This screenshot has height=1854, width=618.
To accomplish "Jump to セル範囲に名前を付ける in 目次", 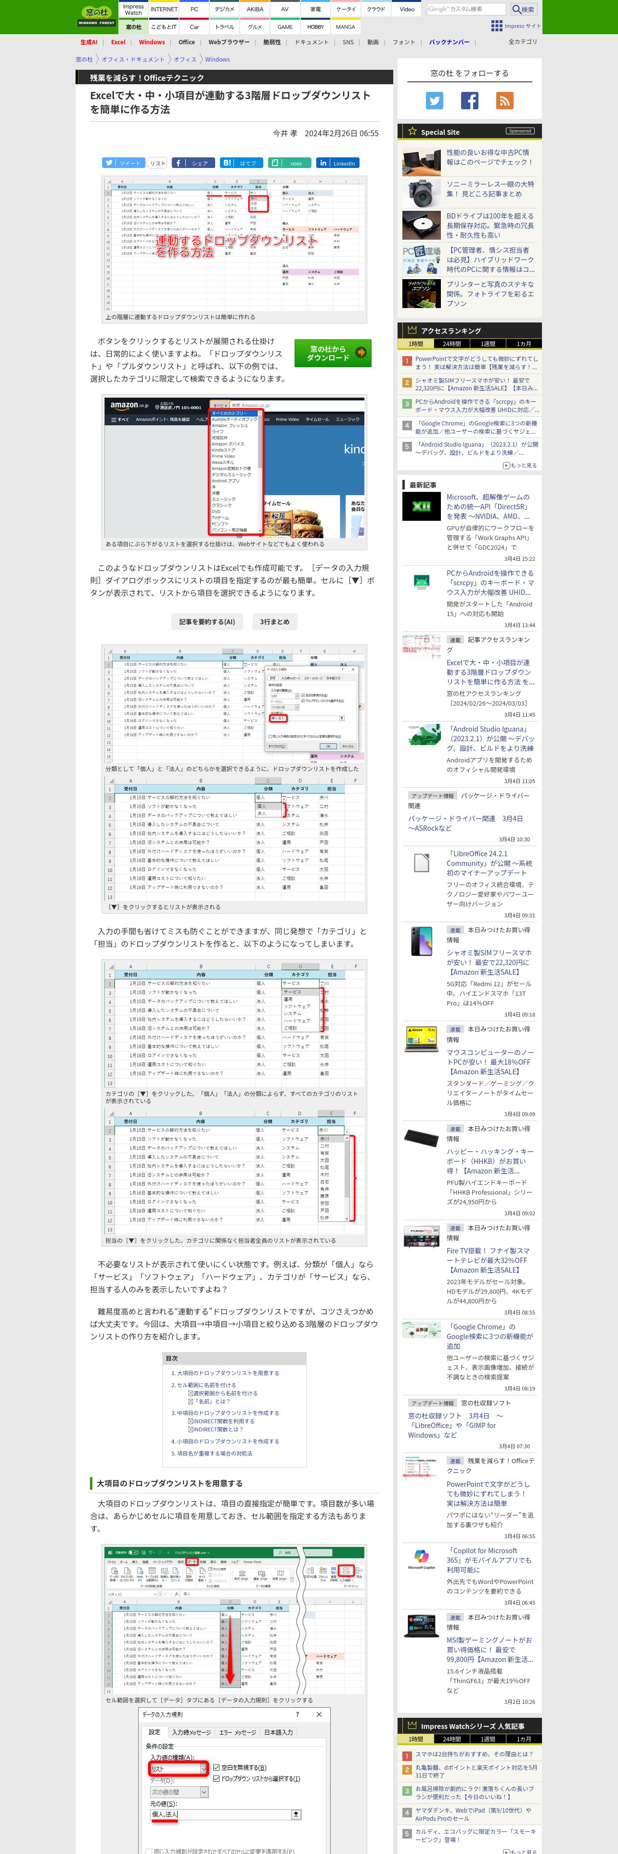I will [206, 1385].
